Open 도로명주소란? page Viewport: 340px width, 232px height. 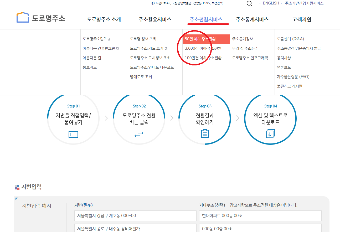coord(94,39)
